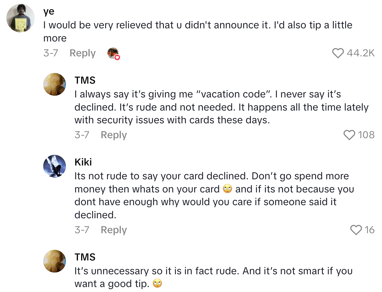Like ye's comment with the heart icon
382x292 pixels.
(338, 53)
